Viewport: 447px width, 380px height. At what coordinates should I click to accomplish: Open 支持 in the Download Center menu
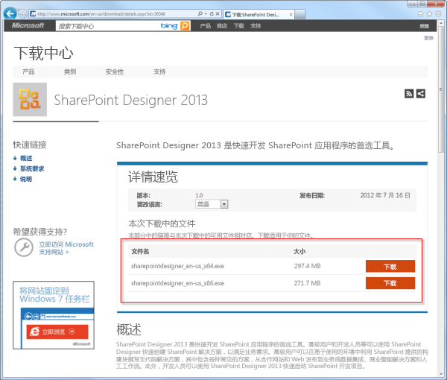159,72
